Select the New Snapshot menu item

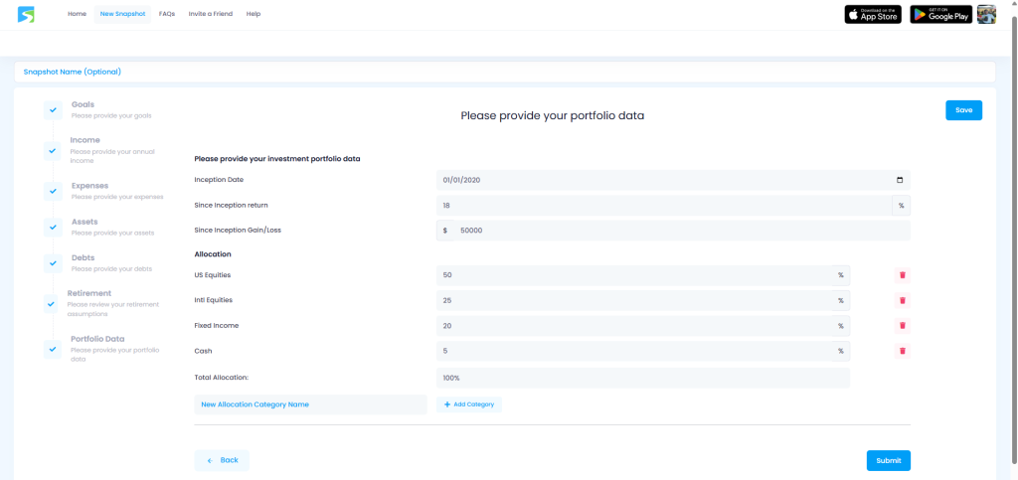(122, 14)
